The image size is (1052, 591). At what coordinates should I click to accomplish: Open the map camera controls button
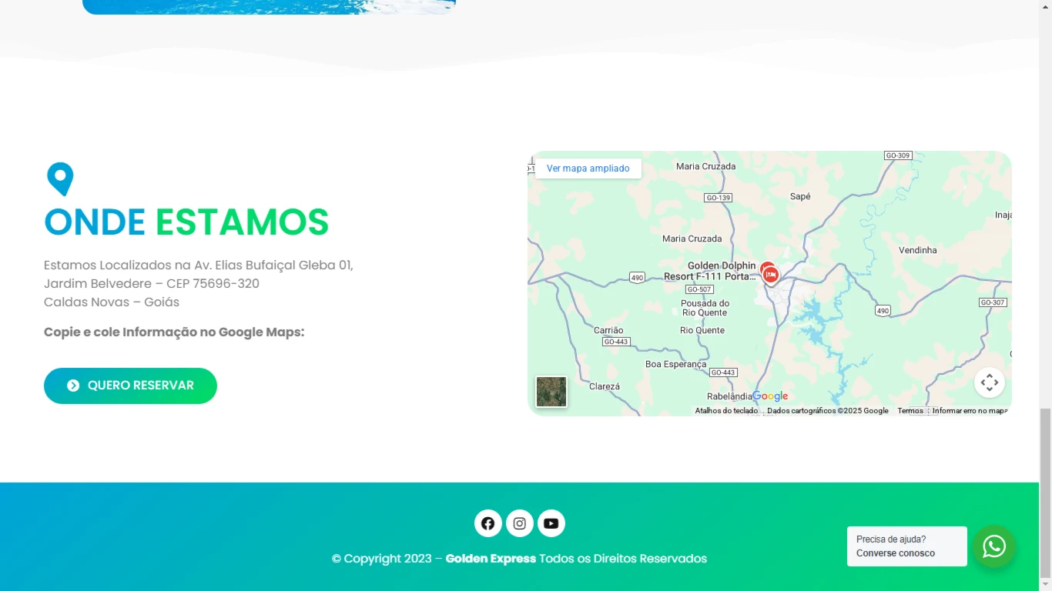990,382
